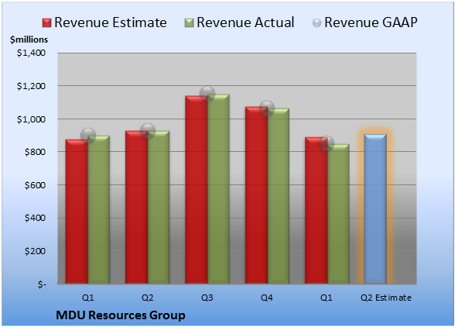Screen dimensions: 455x327
Task: Click the '$800' axis value
Action: [x=35, y=152]
